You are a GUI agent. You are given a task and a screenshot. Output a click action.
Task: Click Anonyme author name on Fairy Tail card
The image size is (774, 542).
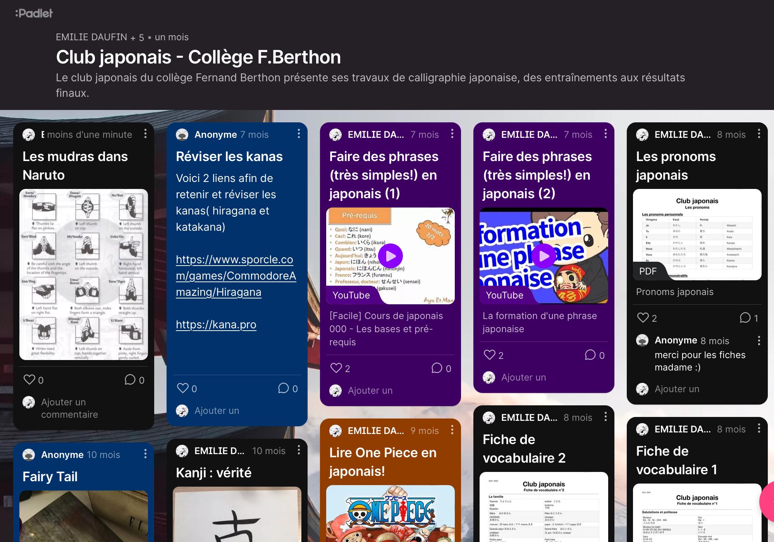(x=62, y=455)
